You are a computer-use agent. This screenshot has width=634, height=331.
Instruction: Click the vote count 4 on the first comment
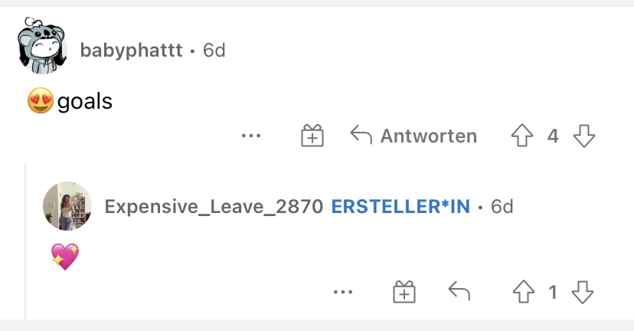pyautogui.click(x=553, y=136)
